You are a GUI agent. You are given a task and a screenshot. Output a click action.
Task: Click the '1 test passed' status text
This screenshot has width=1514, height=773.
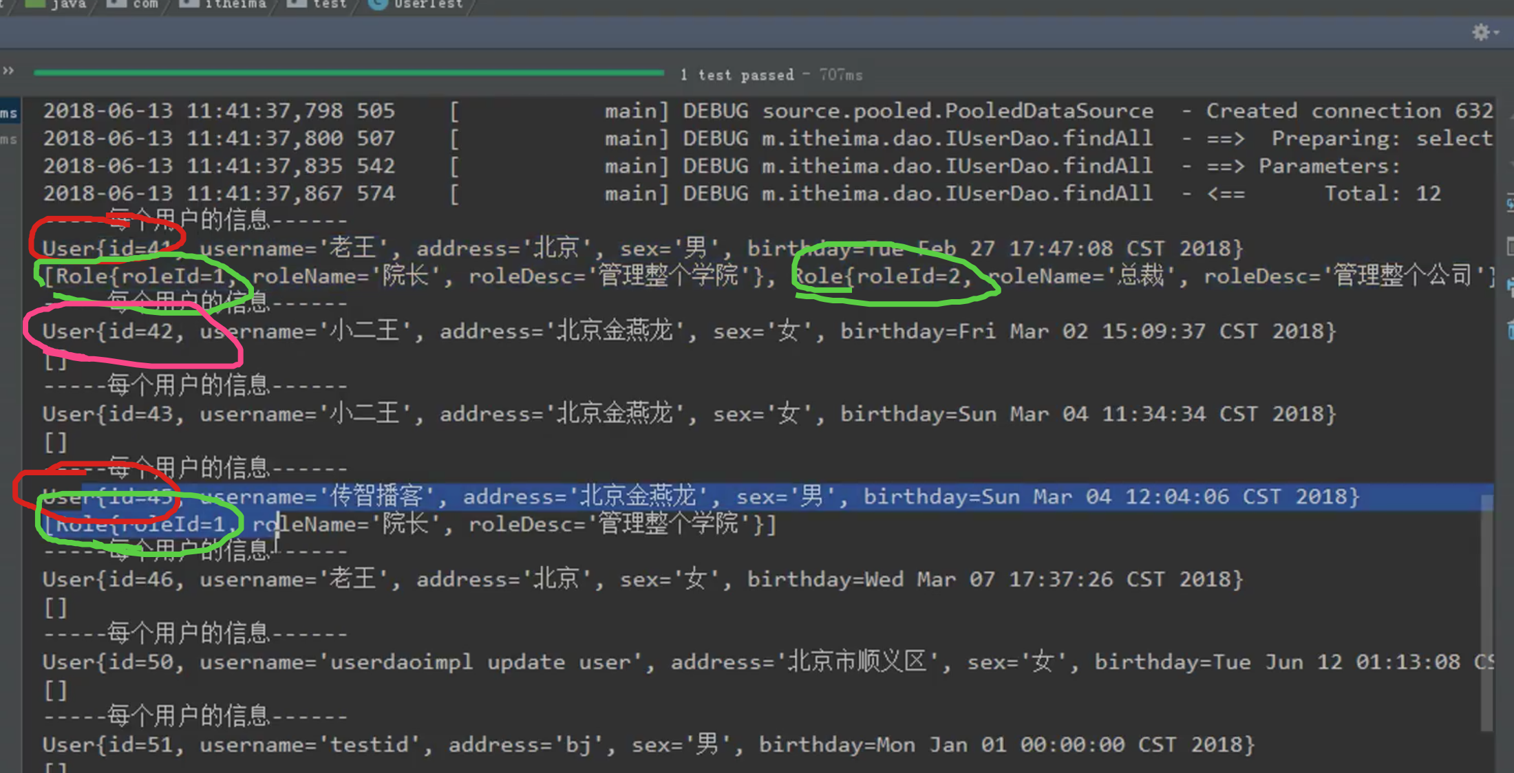coord(736,75)
